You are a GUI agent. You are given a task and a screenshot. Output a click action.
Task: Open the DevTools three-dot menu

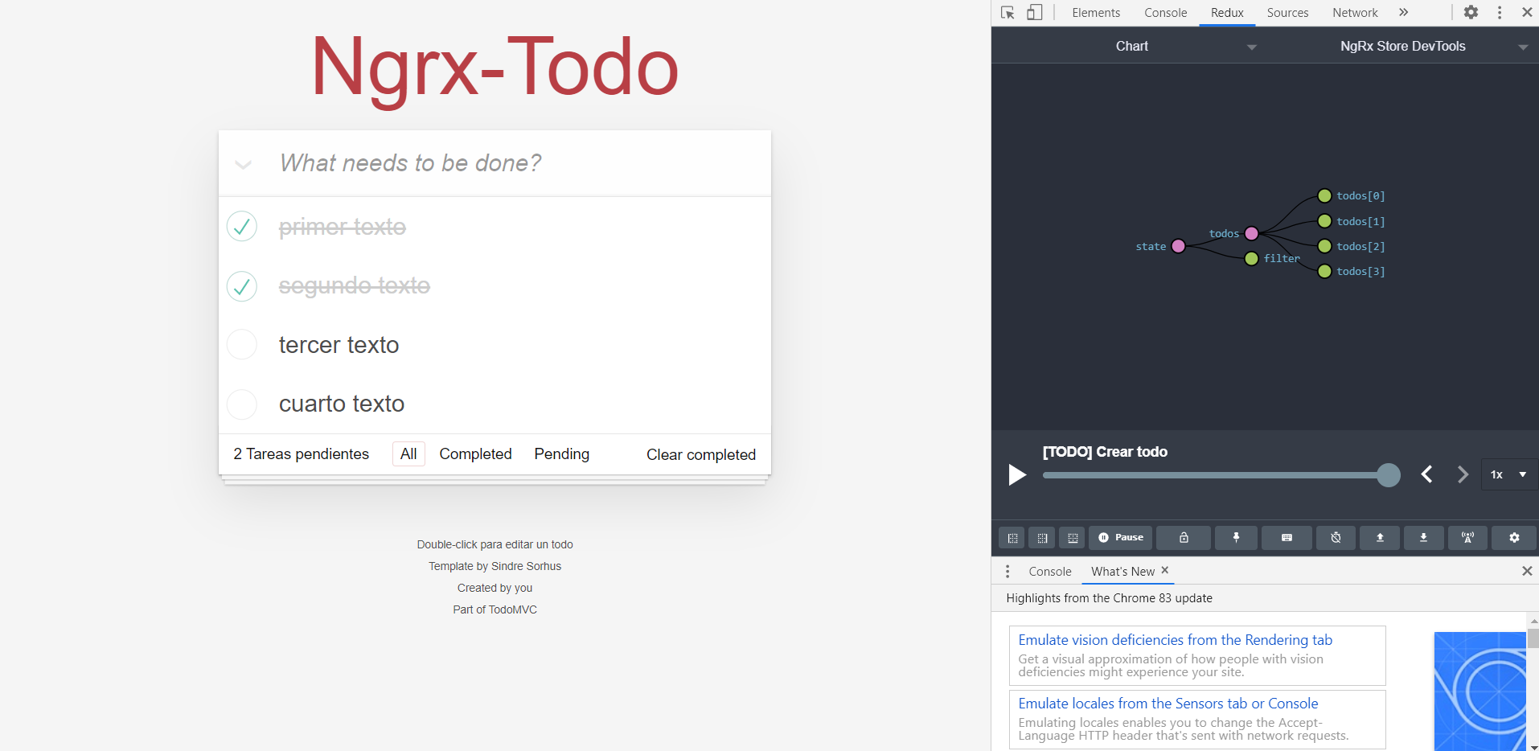pyautogui.click(x=1500, y=13)
